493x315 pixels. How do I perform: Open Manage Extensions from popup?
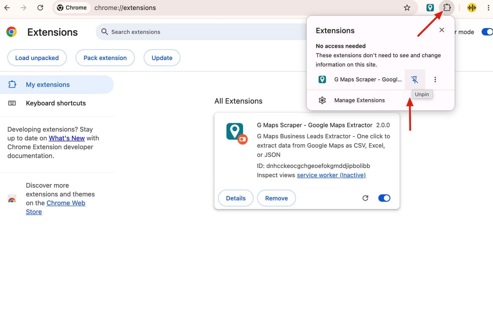pyautogui.click(x=380, y=100)
